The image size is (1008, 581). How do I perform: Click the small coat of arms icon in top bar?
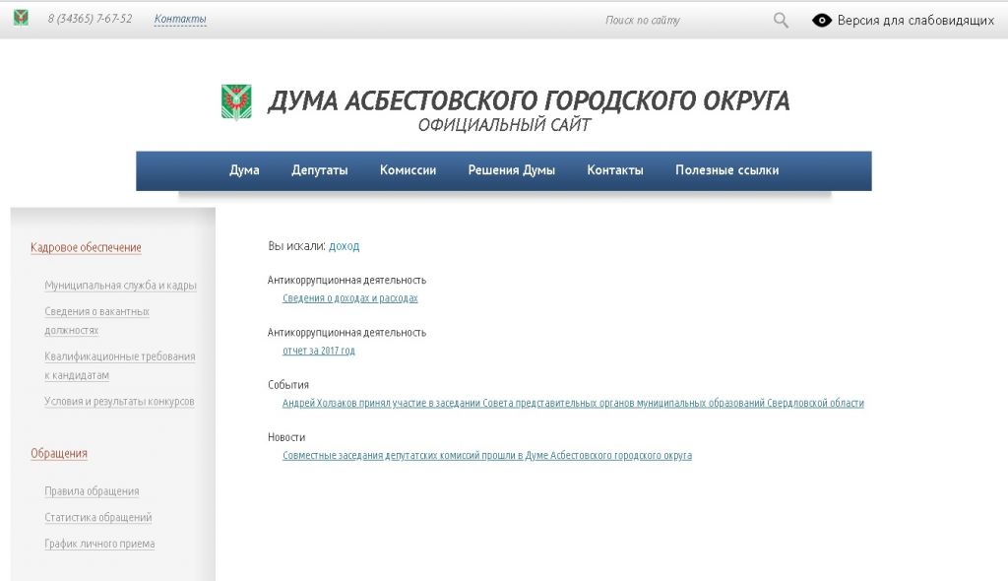(21, 19)
